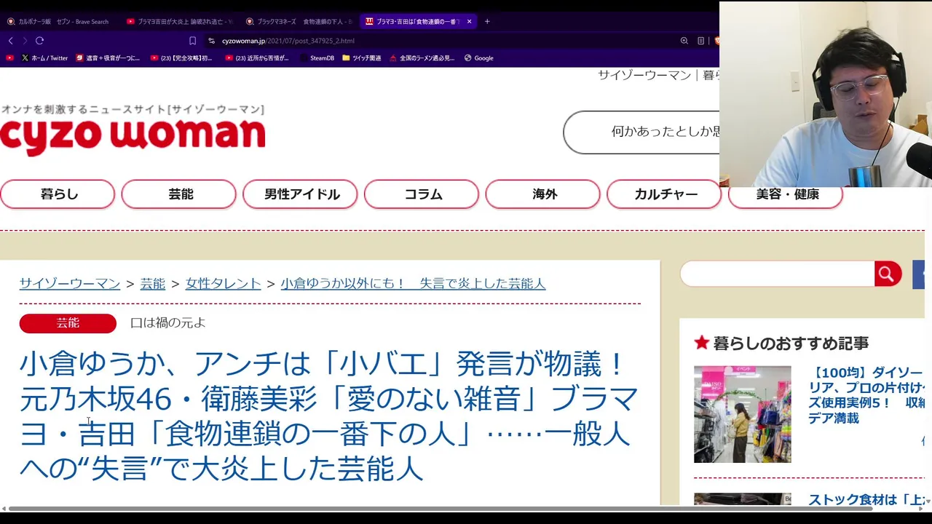Bookmark this page with the bookmark icon
932x524 pixels.
[x=192, y=41]
